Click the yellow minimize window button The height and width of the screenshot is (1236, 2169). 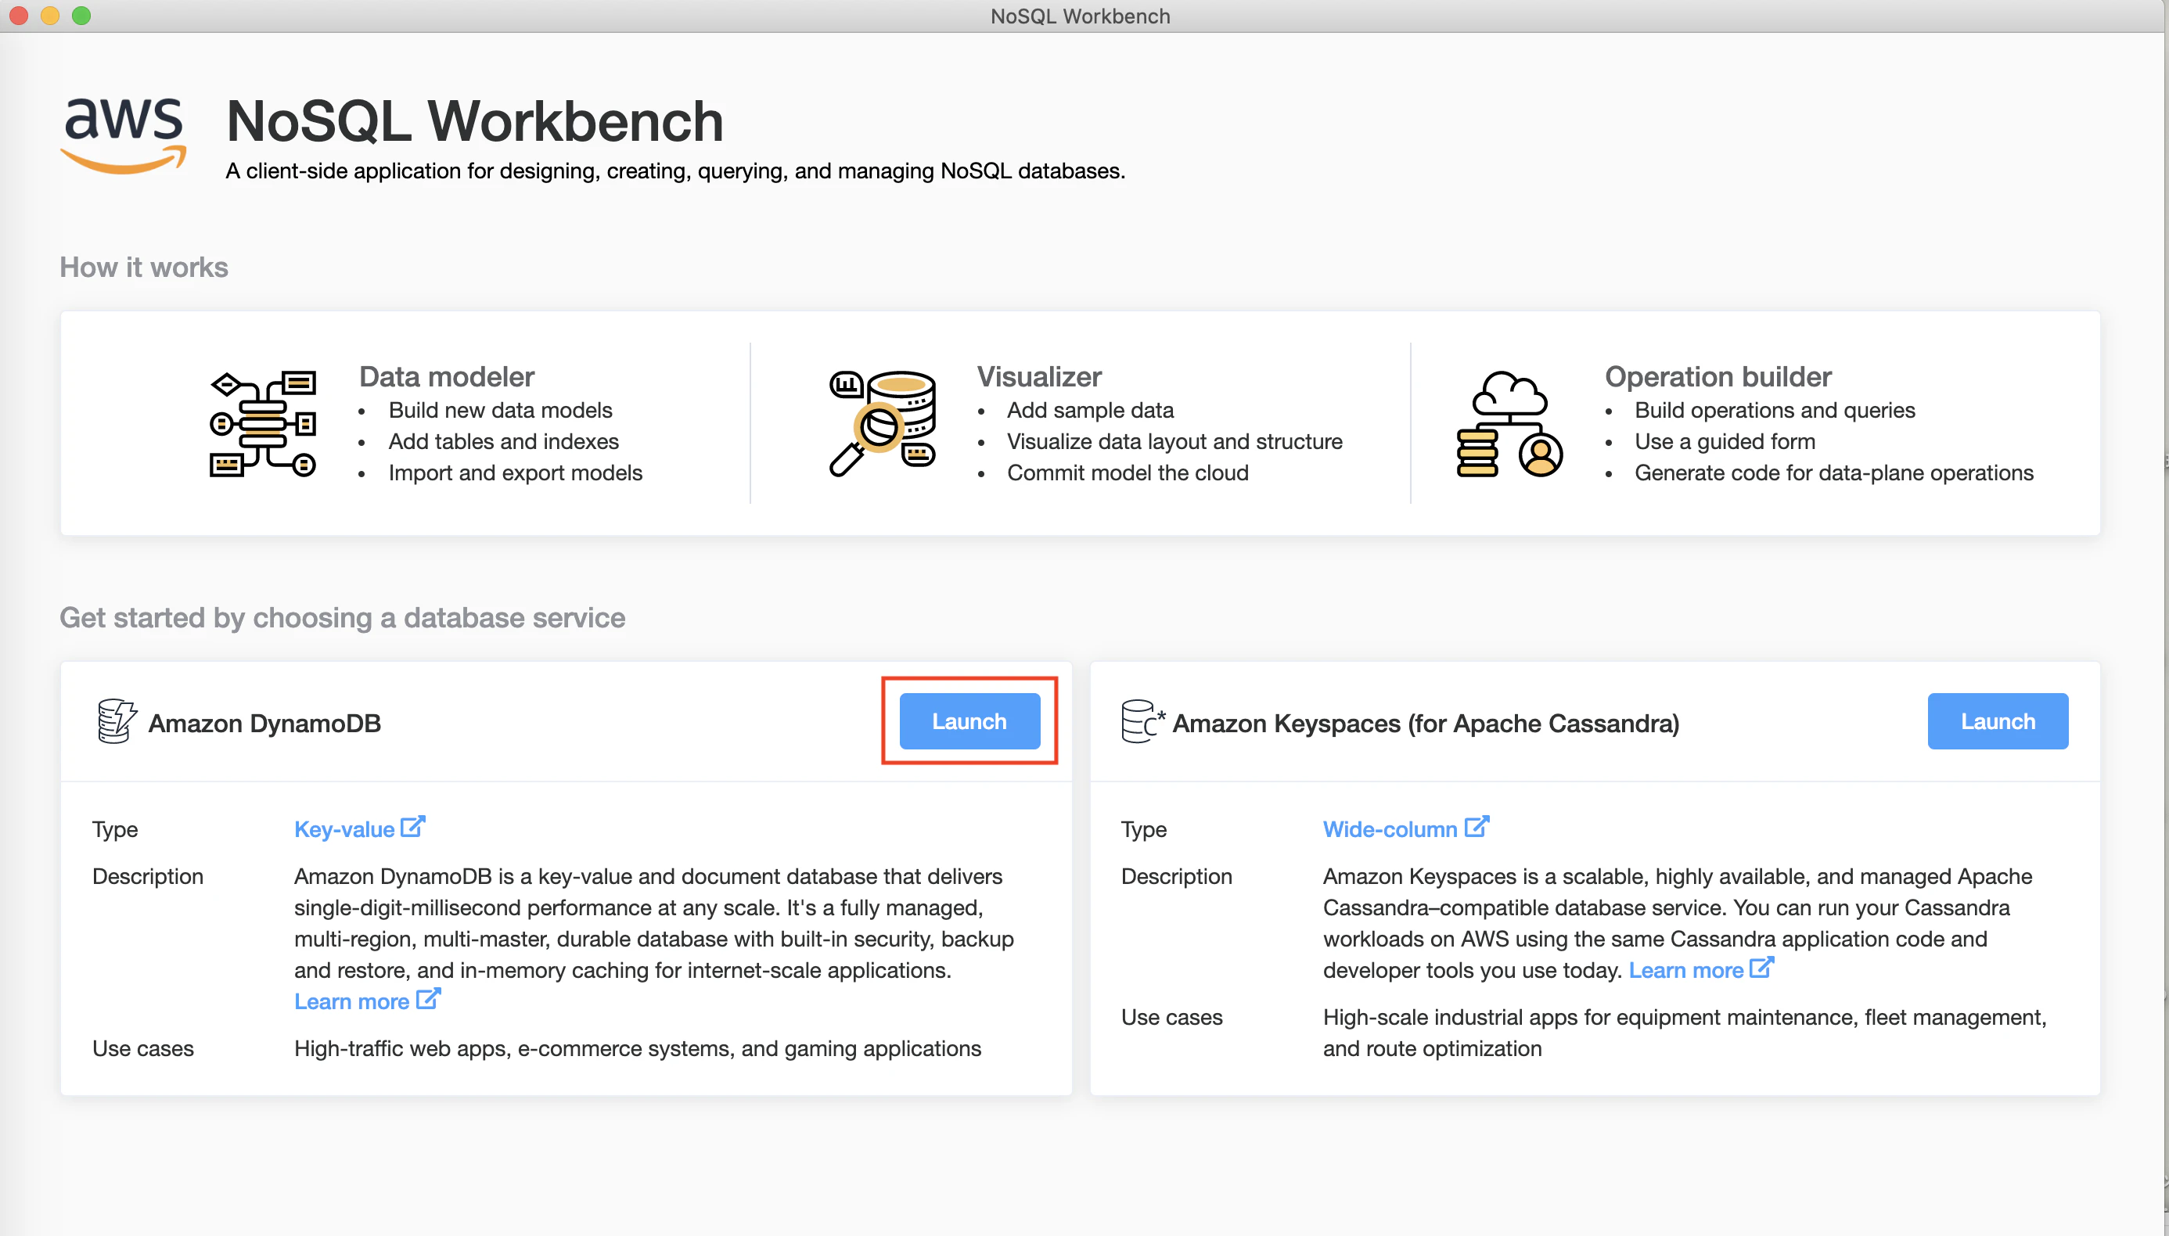[x=50, y=16]
